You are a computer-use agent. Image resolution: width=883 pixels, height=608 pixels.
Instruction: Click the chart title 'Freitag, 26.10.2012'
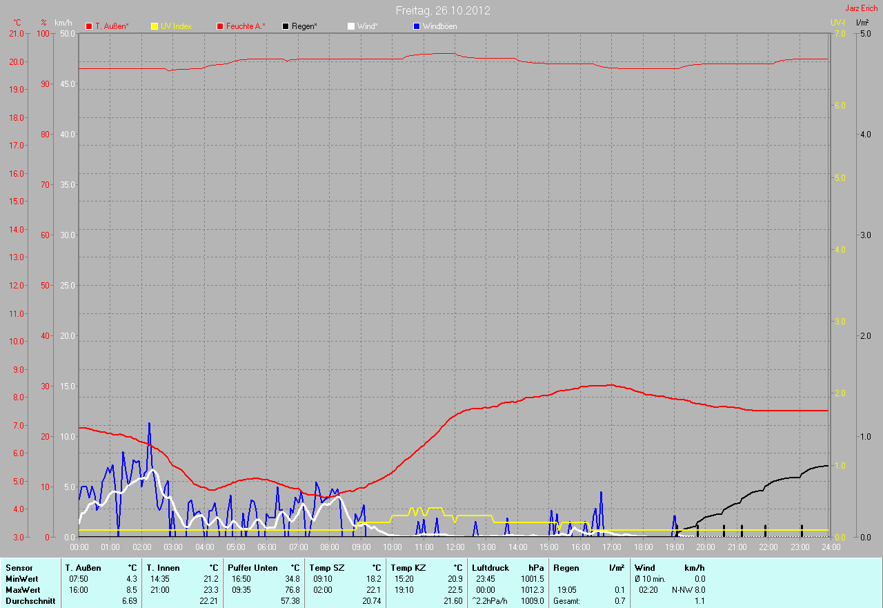click(x=443, y=10)
